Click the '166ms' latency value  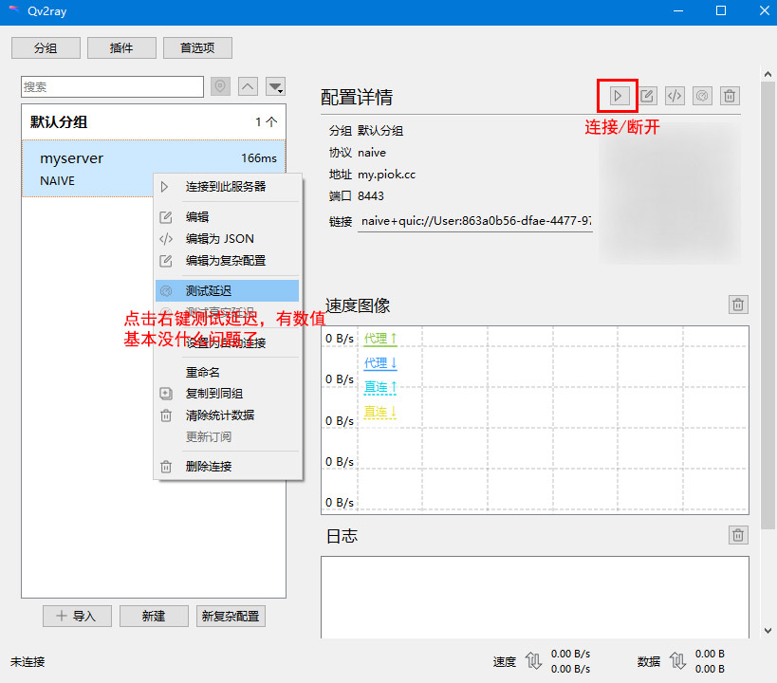[x=259, y=158]
